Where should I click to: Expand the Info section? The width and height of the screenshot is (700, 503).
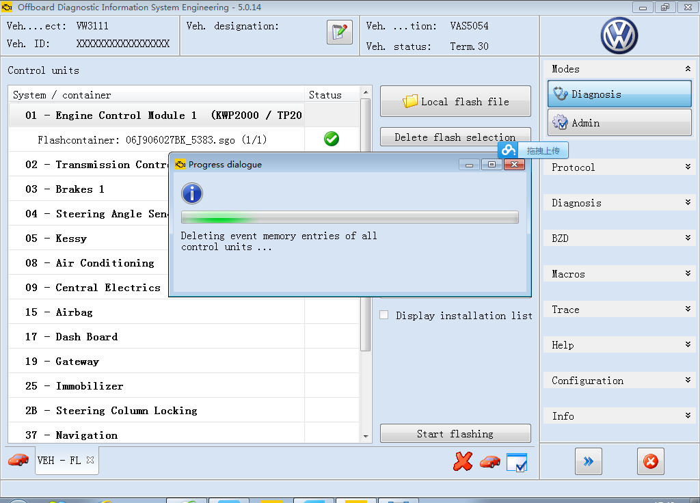click(688, 416)
